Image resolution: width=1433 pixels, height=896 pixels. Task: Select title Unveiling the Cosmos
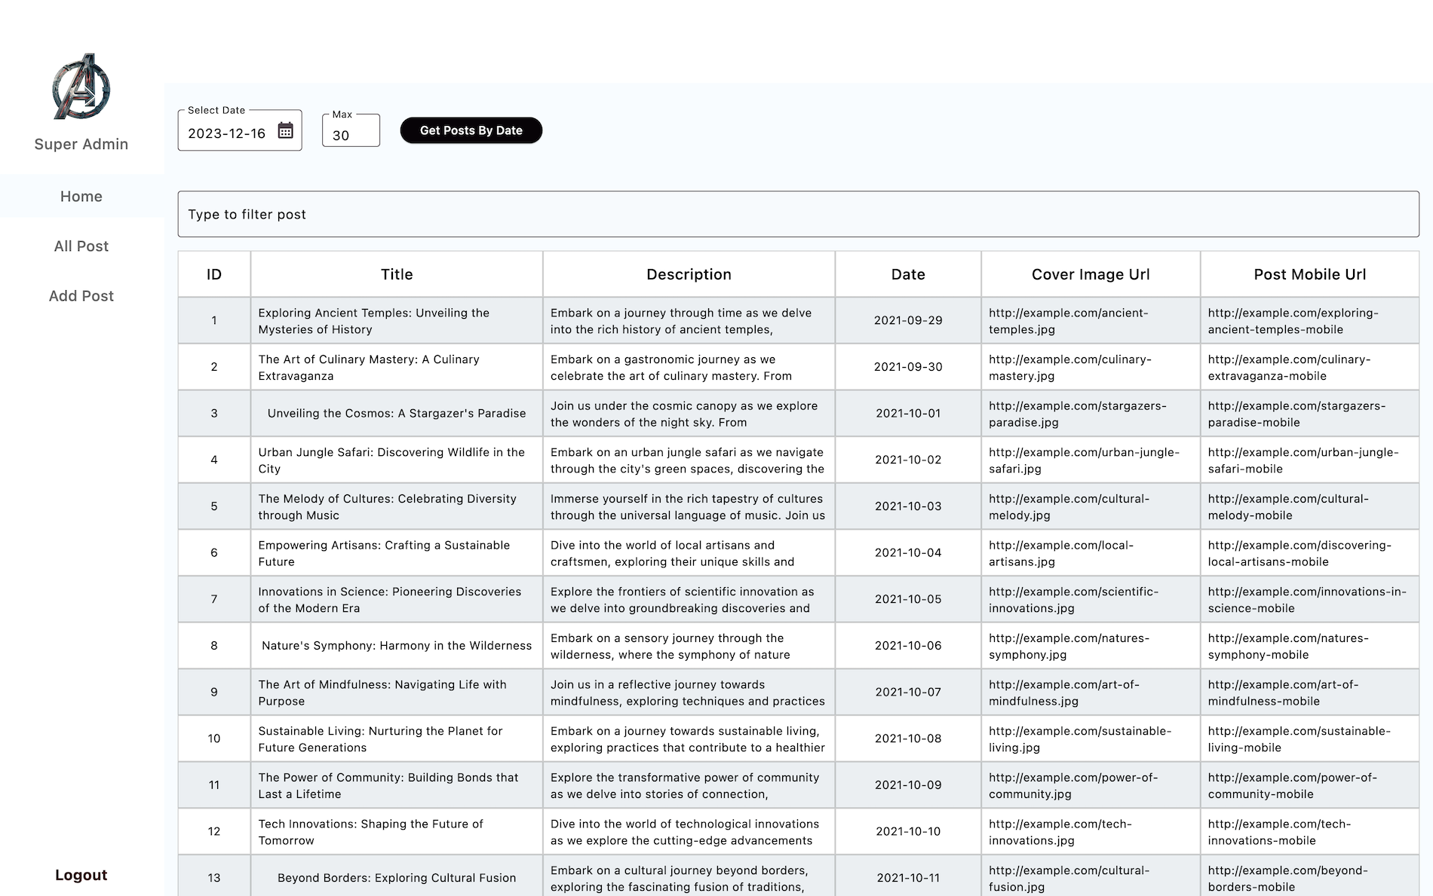397,413
